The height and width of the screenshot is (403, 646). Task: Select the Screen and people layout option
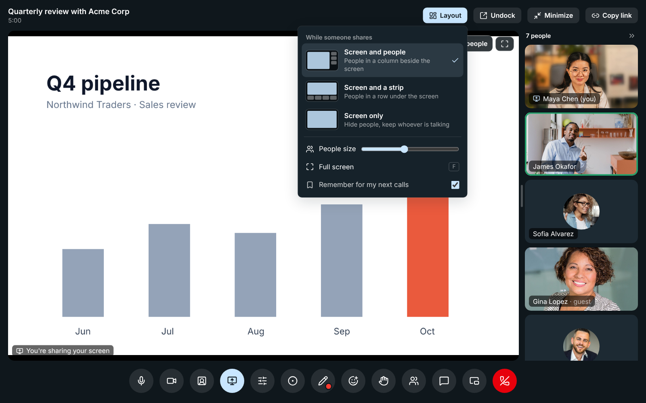(x=382, y=60)
